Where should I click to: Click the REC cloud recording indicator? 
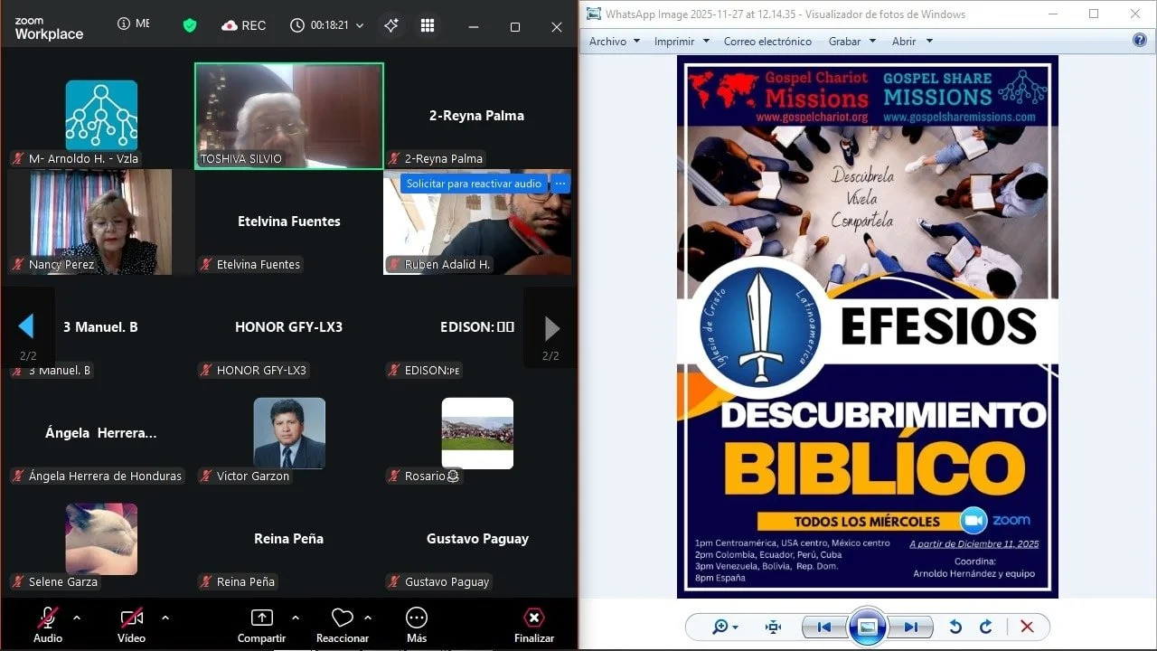point(242,25)
